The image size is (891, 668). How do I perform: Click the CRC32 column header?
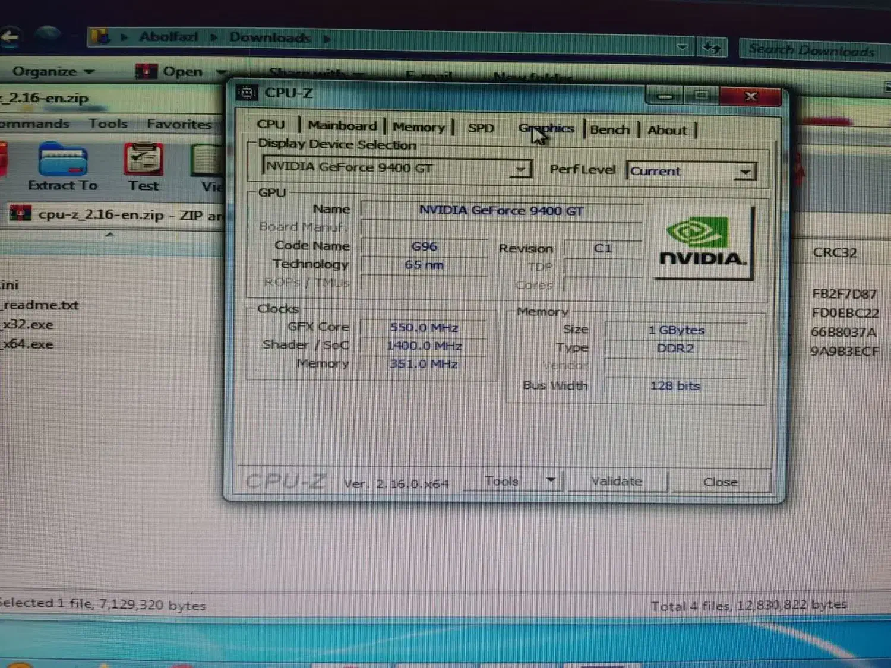point(835,252)
